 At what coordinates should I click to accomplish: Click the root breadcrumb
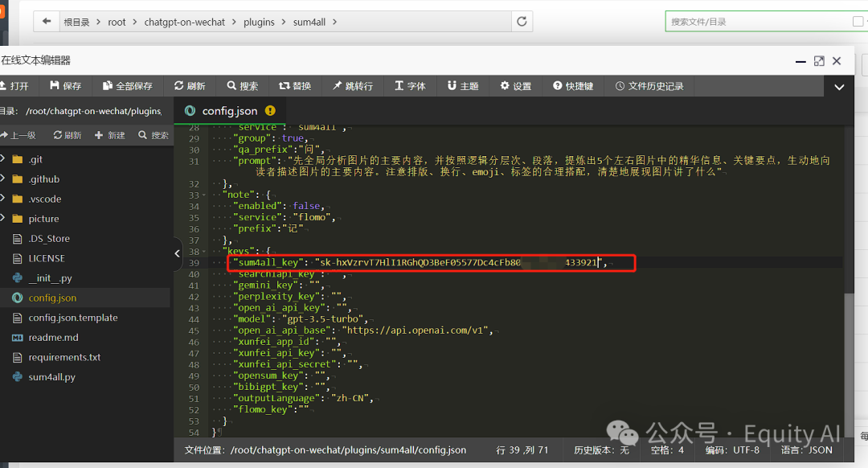(117, 23)
